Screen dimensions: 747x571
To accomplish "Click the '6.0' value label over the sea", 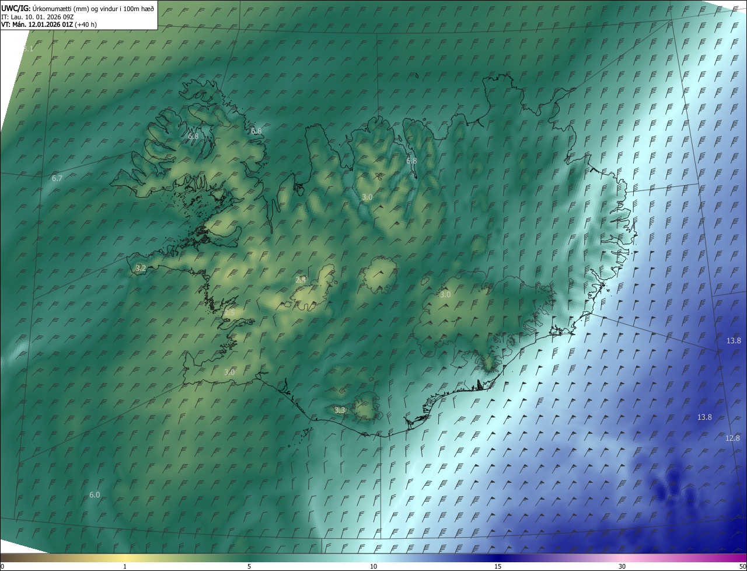I will [95, 495].
